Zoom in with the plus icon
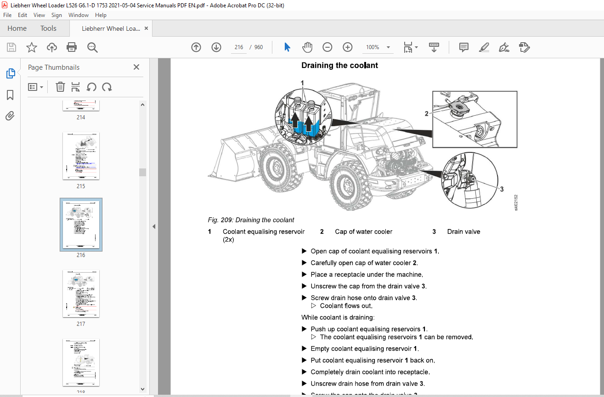 (x=348, y=47)
